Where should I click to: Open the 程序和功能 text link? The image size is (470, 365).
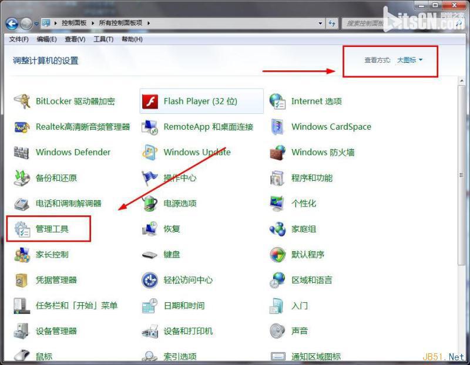click(x=312, y=178)
